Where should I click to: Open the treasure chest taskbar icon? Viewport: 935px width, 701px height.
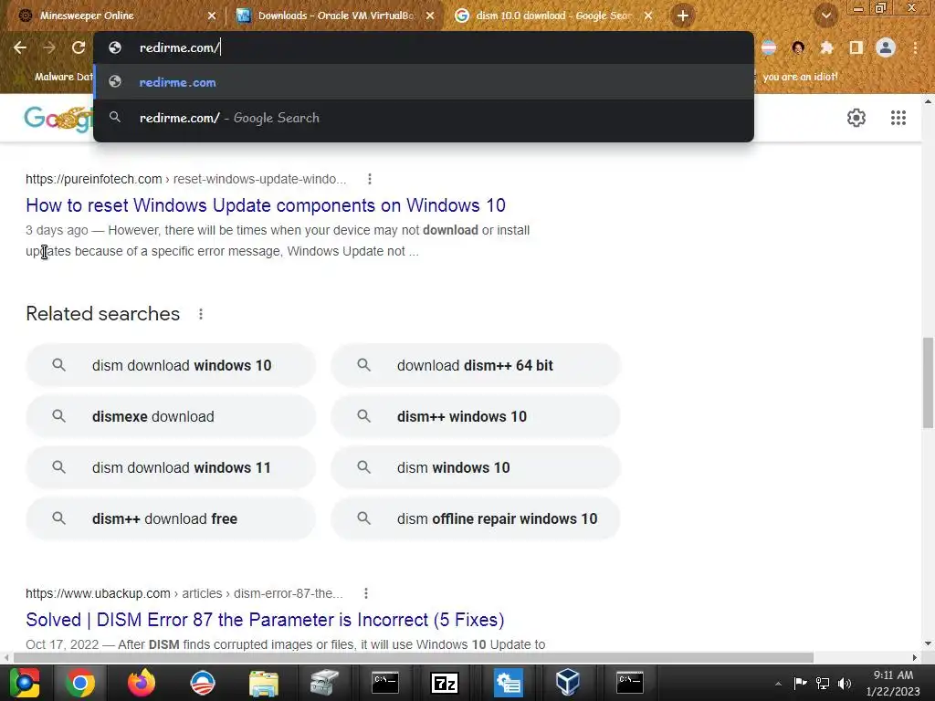(x=324, y=683)
